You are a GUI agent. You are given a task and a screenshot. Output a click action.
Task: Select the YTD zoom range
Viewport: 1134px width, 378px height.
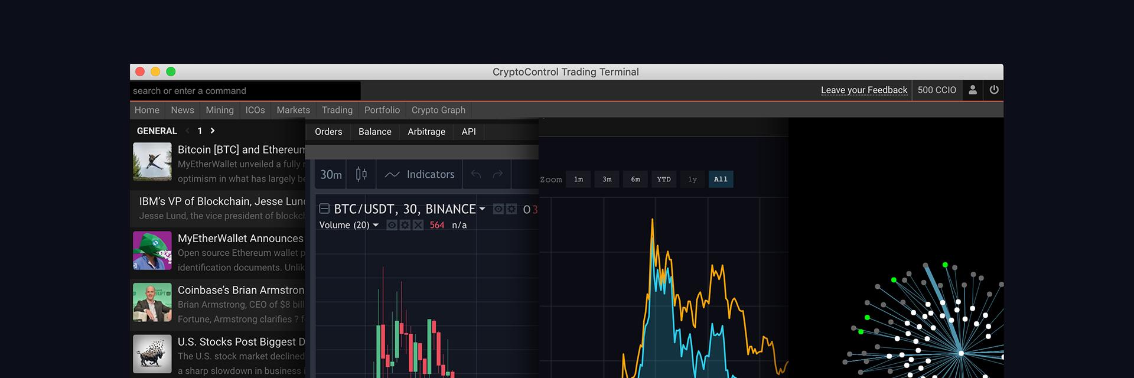click(x=664, y=179)
